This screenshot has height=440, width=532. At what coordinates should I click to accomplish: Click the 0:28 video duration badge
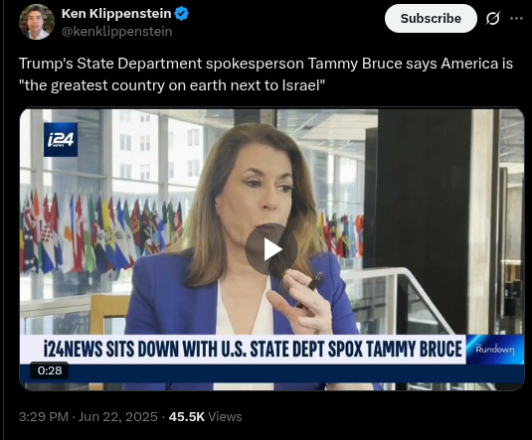click(x=50, y=370)
